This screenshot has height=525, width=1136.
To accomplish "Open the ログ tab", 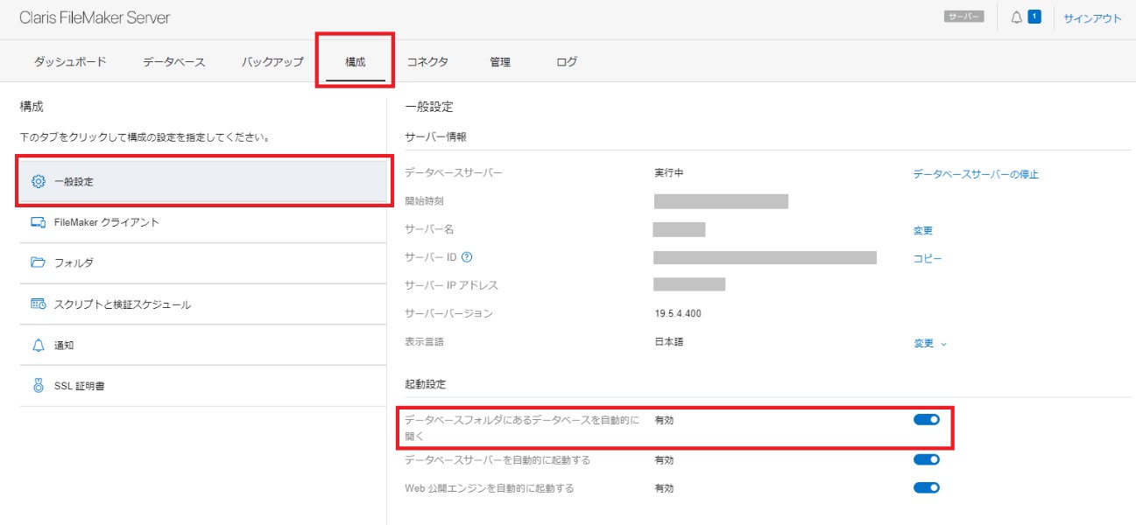I will tap(565, 61).
